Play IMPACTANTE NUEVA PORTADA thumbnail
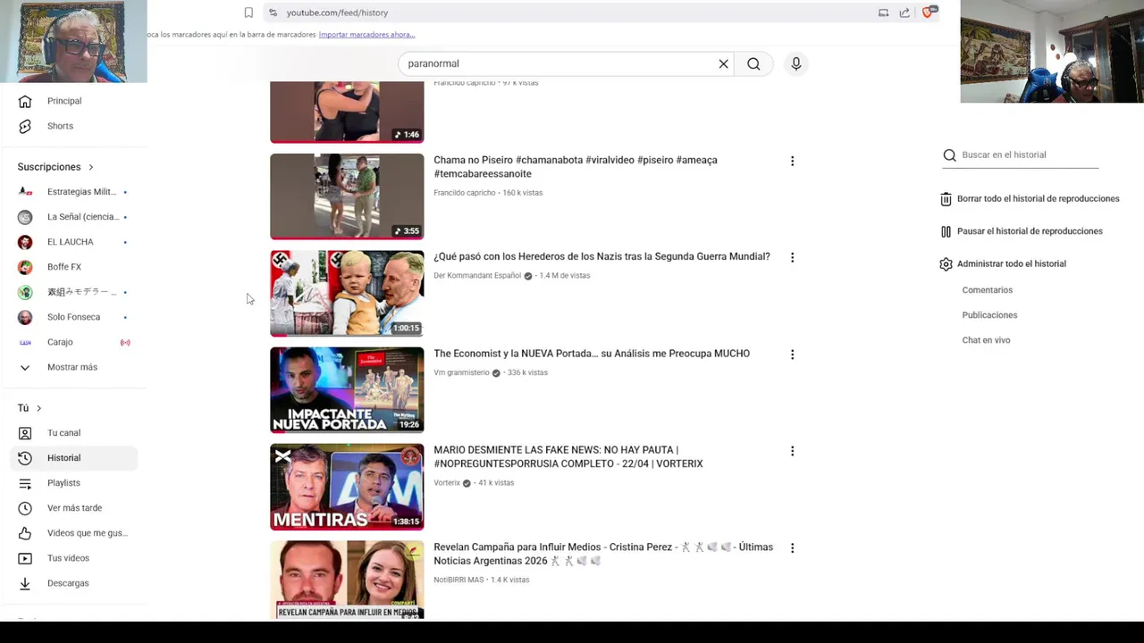The height and width of the screenshot is (643, 1144). click(x=347, y=390)
